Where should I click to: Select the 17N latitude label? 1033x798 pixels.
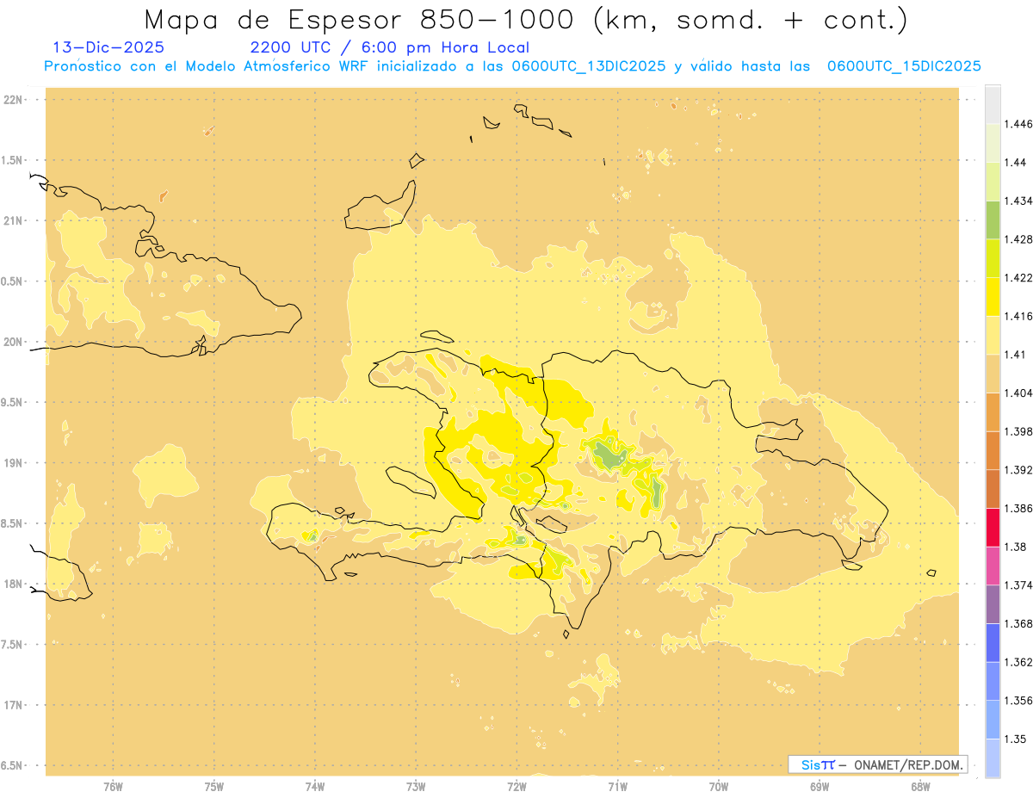pyautogui.click(x=14, y=705)
